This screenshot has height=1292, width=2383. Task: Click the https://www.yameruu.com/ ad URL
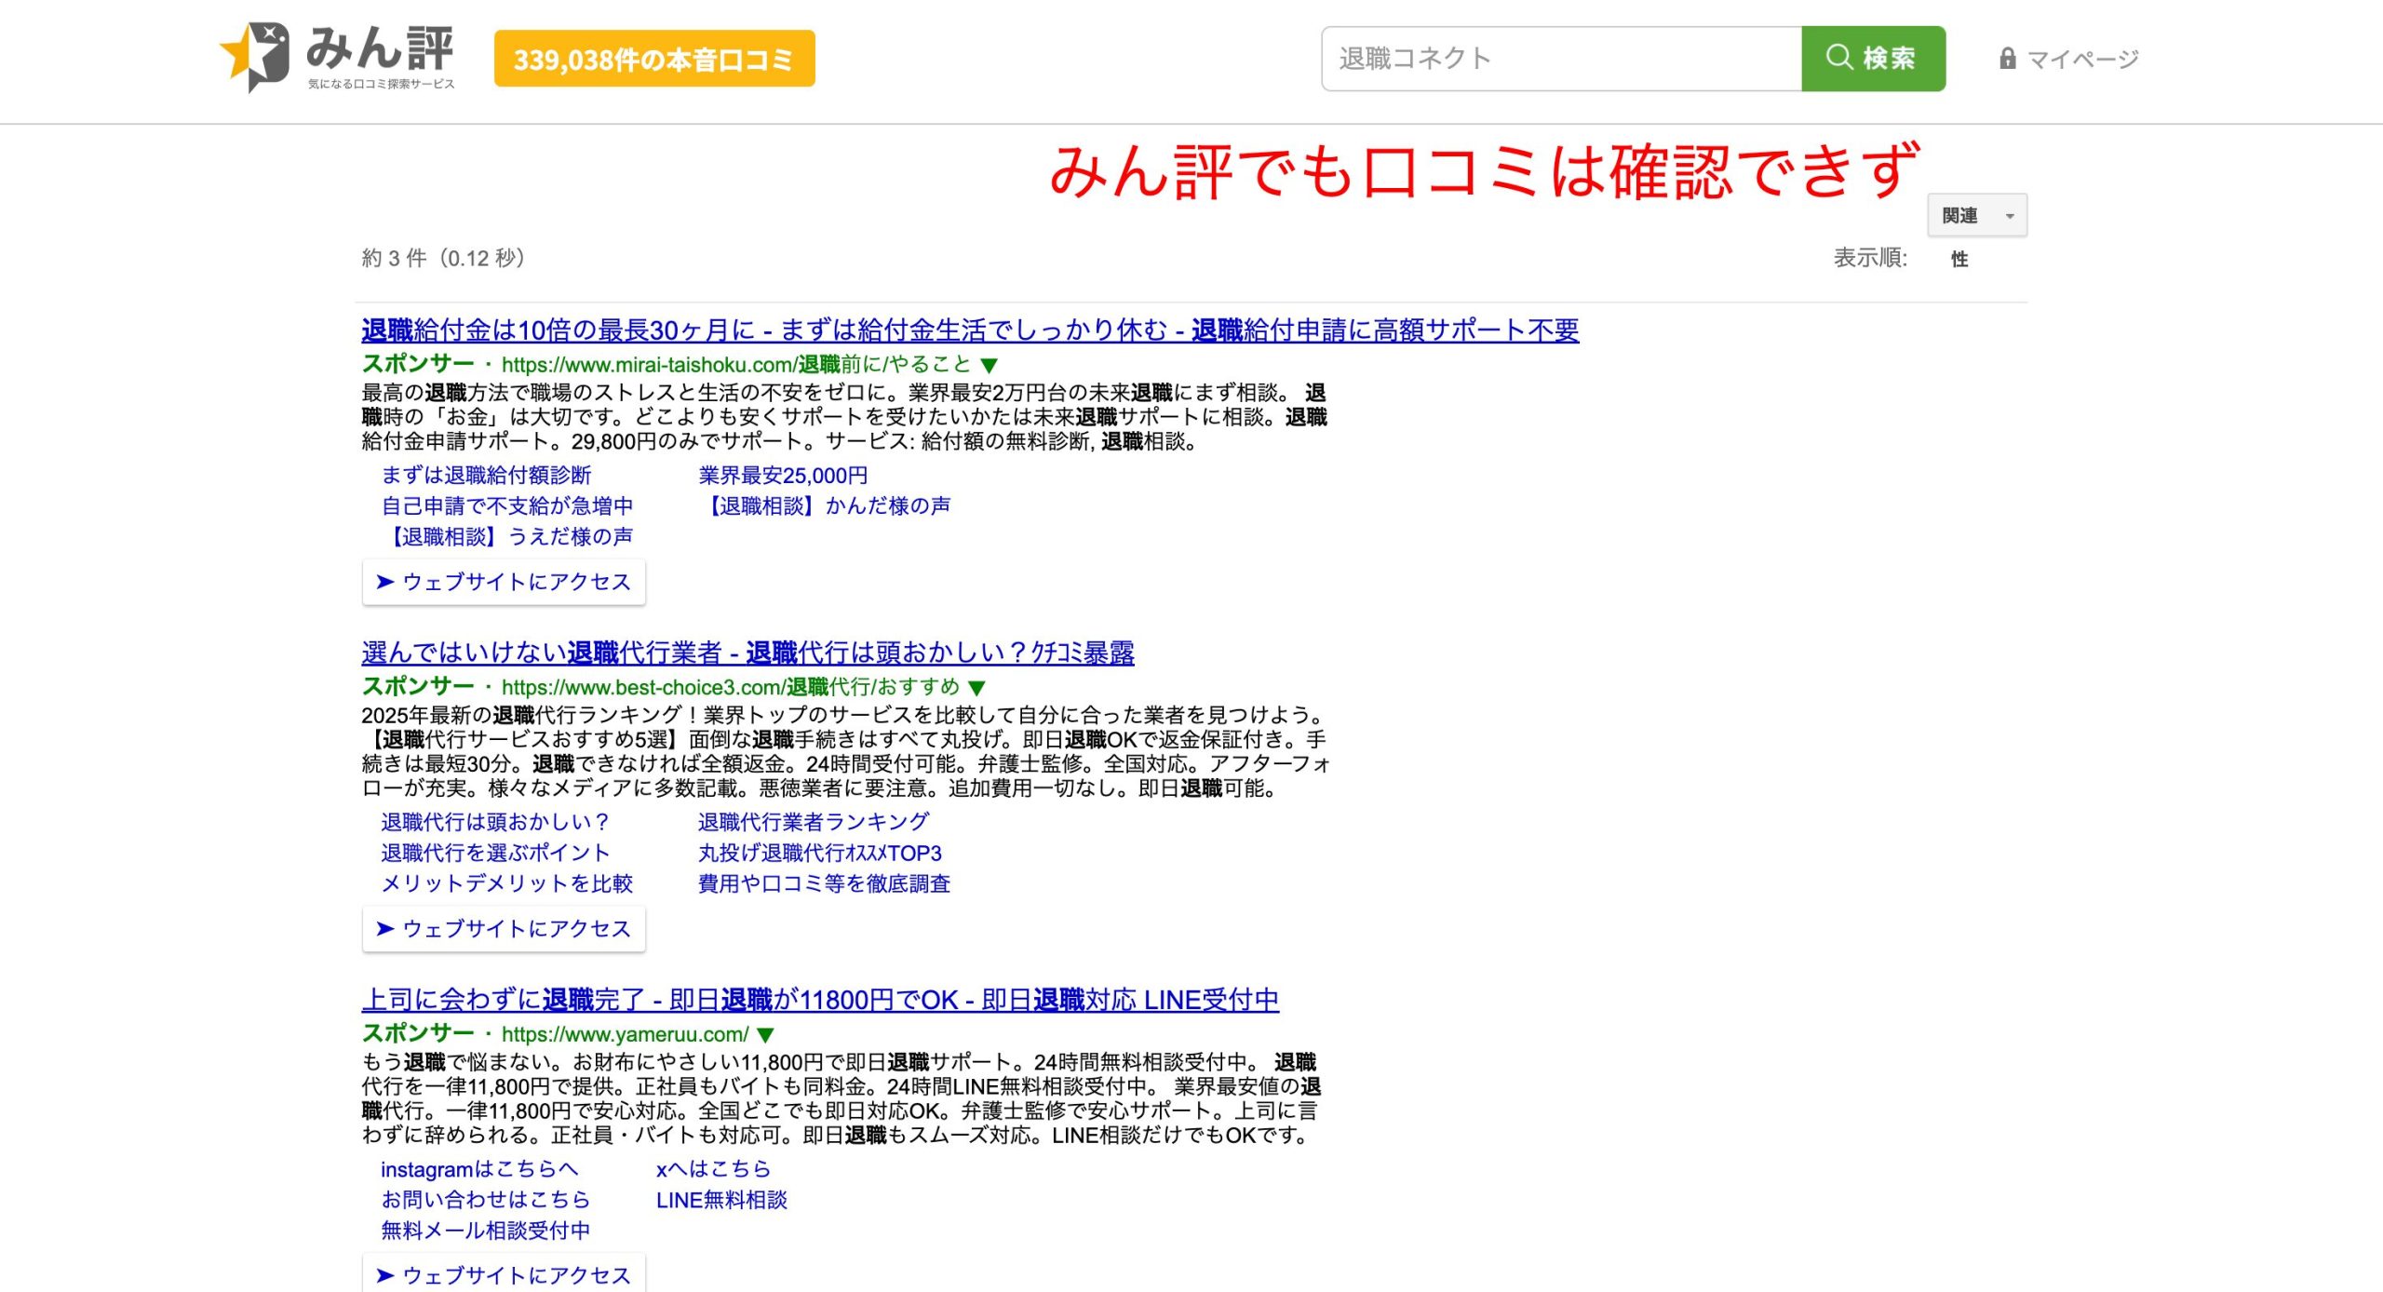click(x=625, y=1034)
